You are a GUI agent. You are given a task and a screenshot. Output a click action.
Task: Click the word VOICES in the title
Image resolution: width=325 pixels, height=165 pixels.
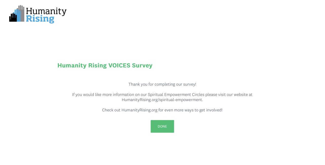(119, 65)
